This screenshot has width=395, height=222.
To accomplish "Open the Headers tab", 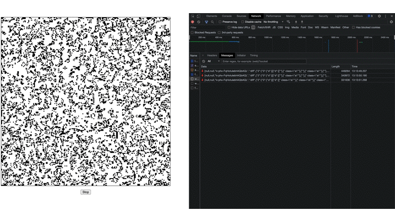I will point(212,55).
